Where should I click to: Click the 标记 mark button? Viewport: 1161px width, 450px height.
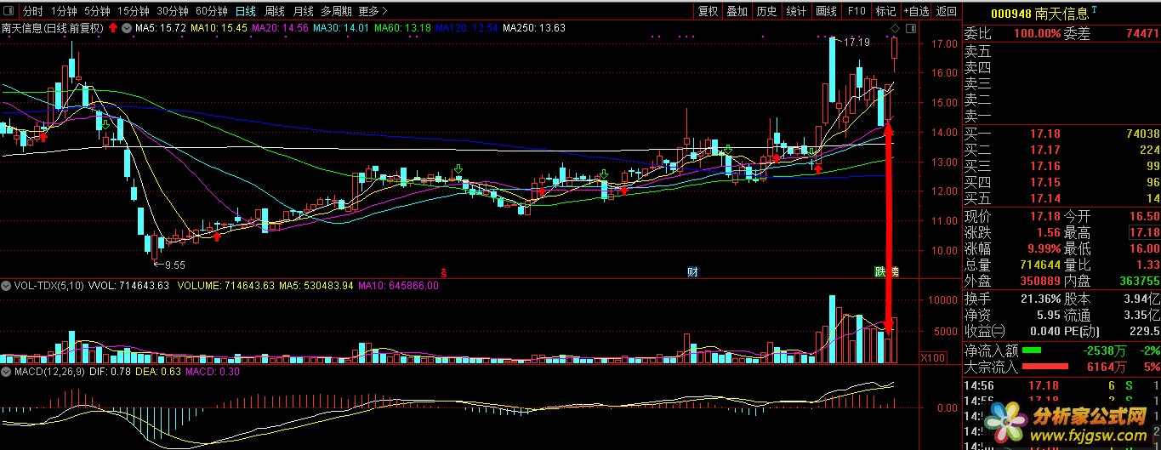click(x=885, y=11)
